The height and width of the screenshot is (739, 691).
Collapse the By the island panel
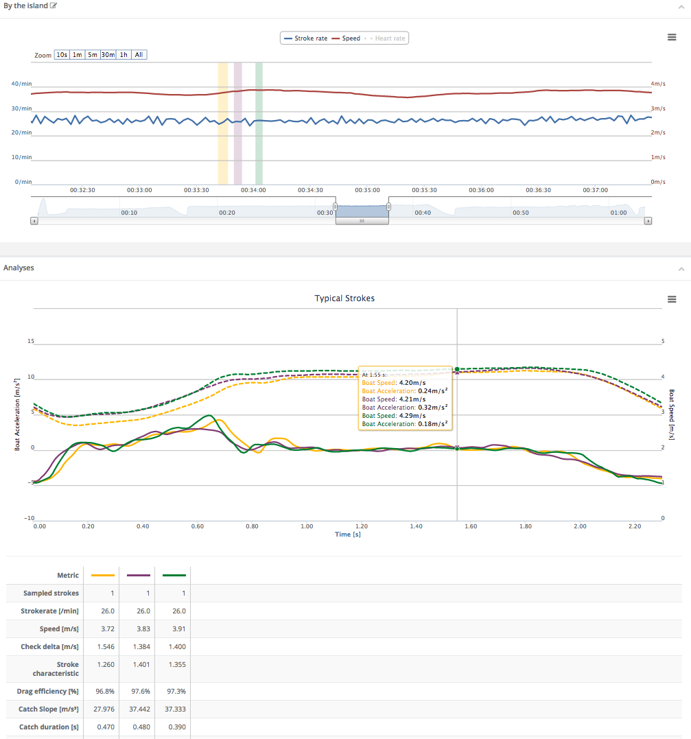click(681, 6)
